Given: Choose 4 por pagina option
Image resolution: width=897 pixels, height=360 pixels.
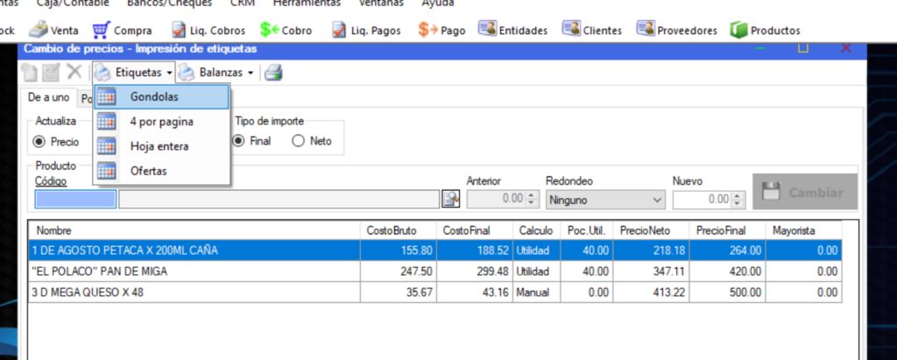Looking at the screenshot, I should tap(161, 122).
